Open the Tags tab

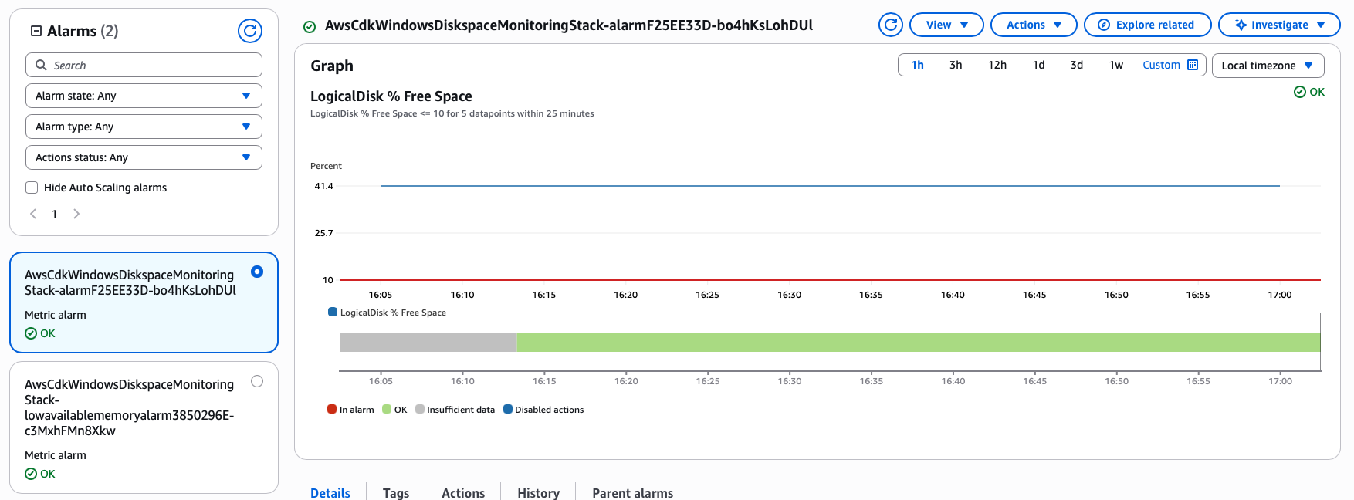tap(396, 492)
